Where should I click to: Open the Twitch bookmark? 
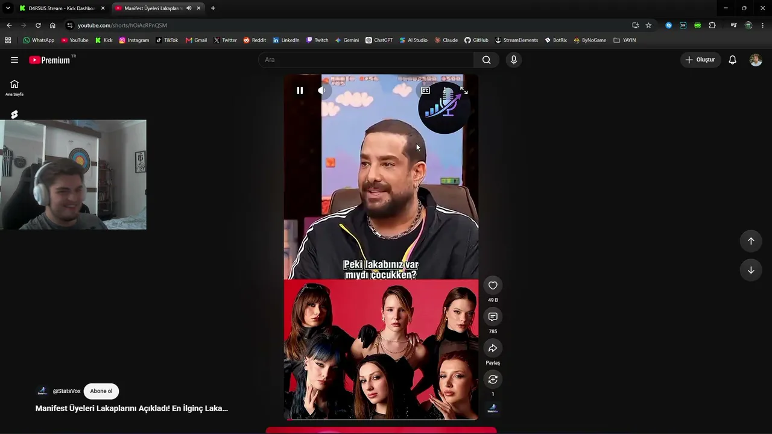click(x=317, y=40)
